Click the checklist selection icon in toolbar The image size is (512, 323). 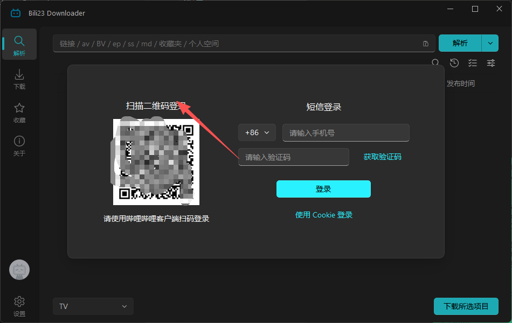473,62
